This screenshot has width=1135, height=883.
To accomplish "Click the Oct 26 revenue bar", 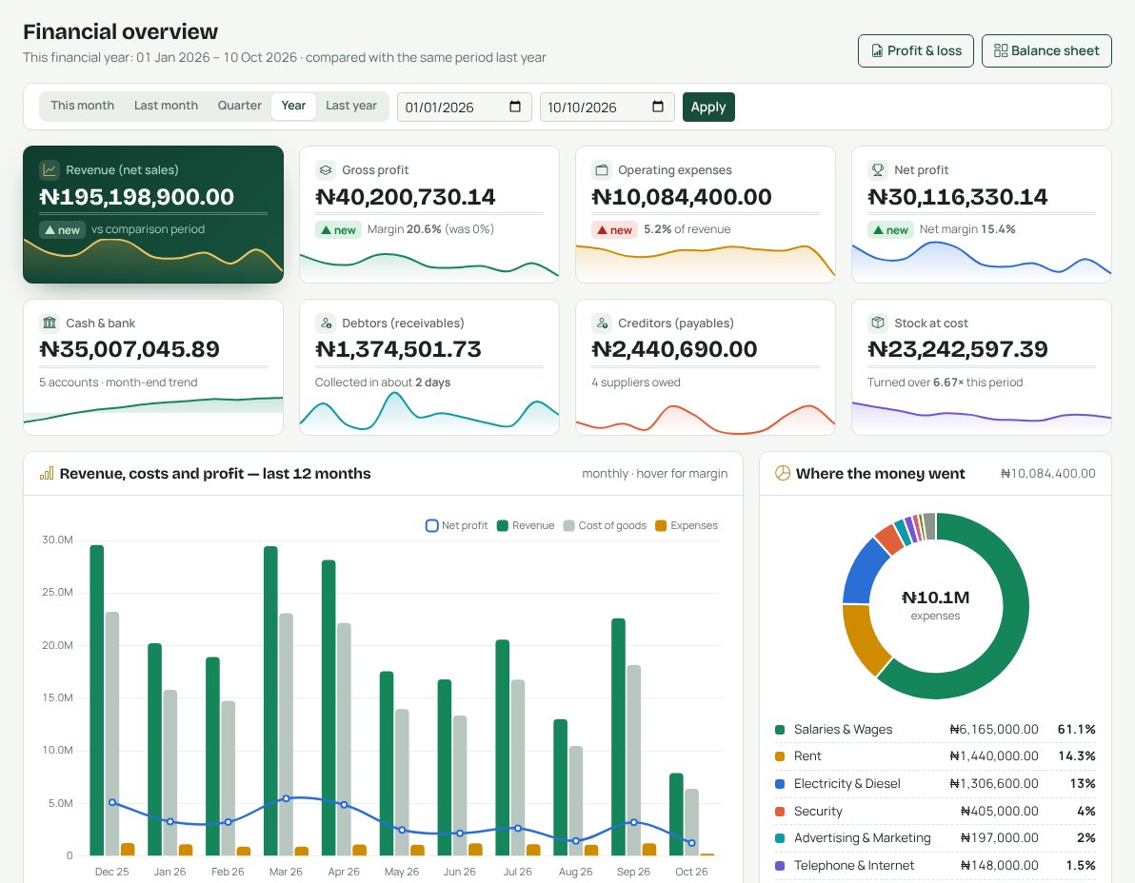I will click(676, 814).
